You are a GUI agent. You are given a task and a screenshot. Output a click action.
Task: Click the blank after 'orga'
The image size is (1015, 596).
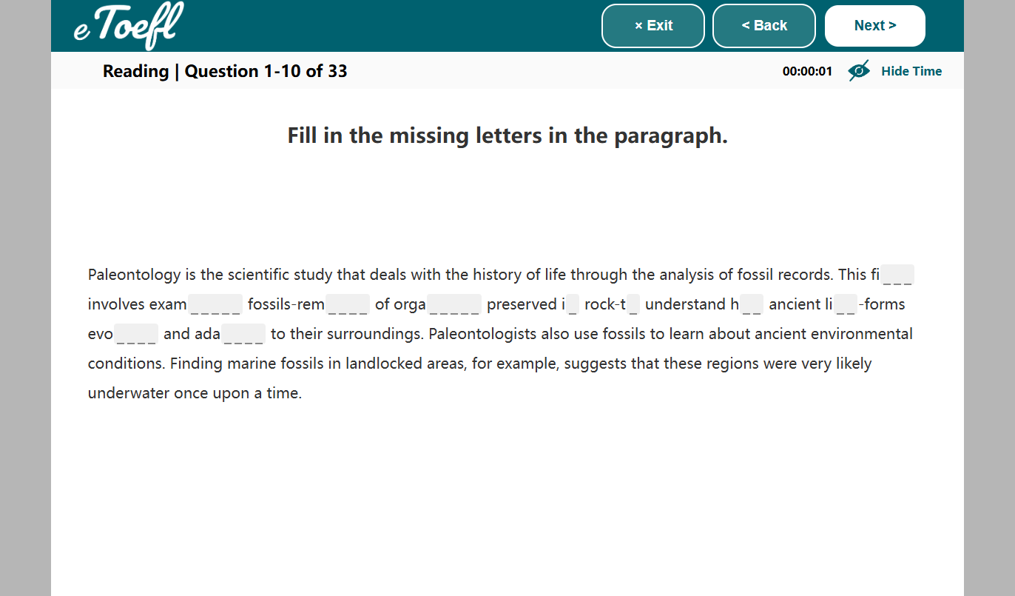[453, 304]
